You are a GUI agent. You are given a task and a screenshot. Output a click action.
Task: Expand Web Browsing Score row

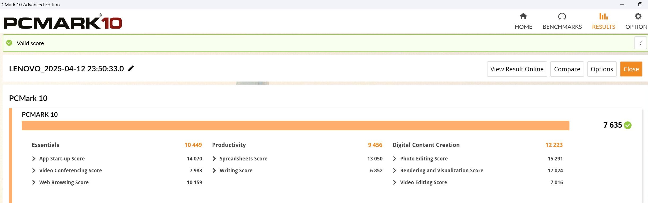pyautogui.click(x=34, y=182)
